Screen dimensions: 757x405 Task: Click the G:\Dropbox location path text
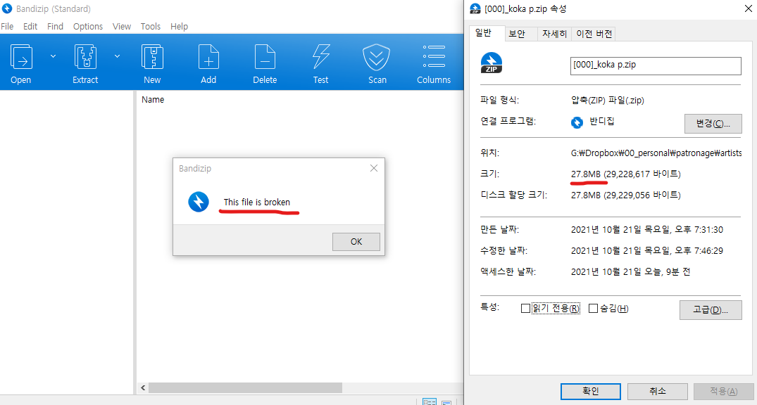click(x=656, y=153)
